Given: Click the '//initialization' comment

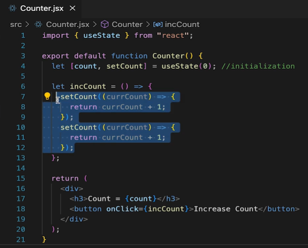Looking at the screenshot, I should pyautogui.click(x=258, y=66).
